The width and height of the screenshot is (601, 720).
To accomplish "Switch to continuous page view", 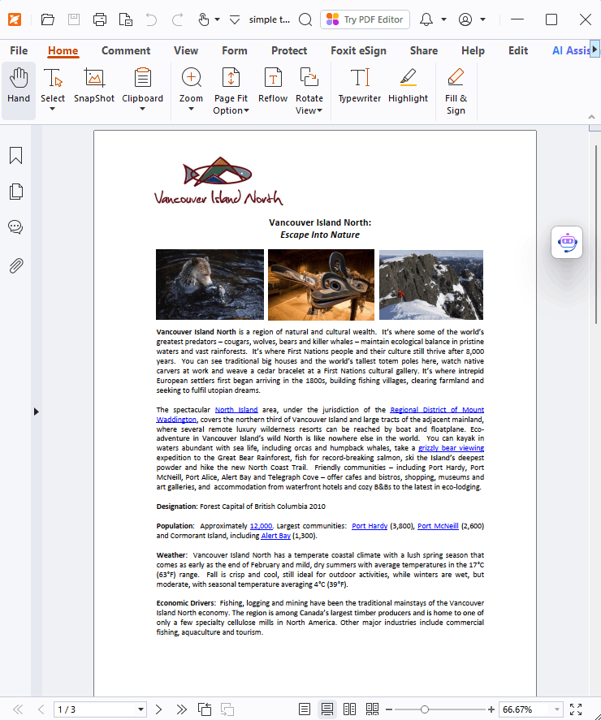I will click(x=327, y=709).
